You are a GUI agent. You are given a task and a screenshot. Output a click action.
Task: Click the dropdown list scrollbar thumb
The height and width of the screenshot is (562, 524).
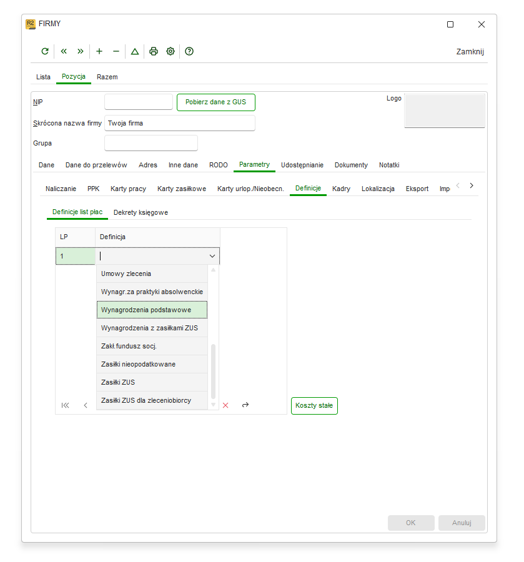coord(213,372)
